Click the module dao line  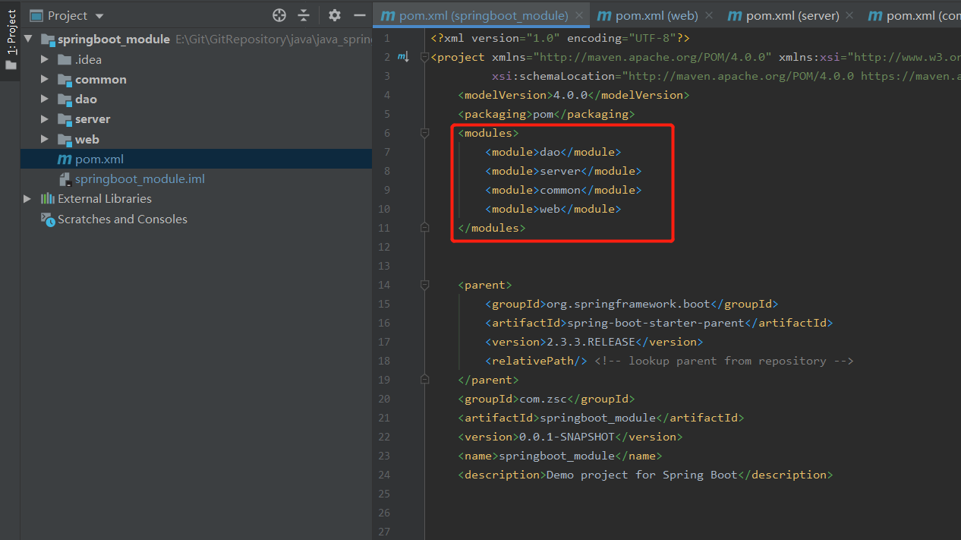553,152
